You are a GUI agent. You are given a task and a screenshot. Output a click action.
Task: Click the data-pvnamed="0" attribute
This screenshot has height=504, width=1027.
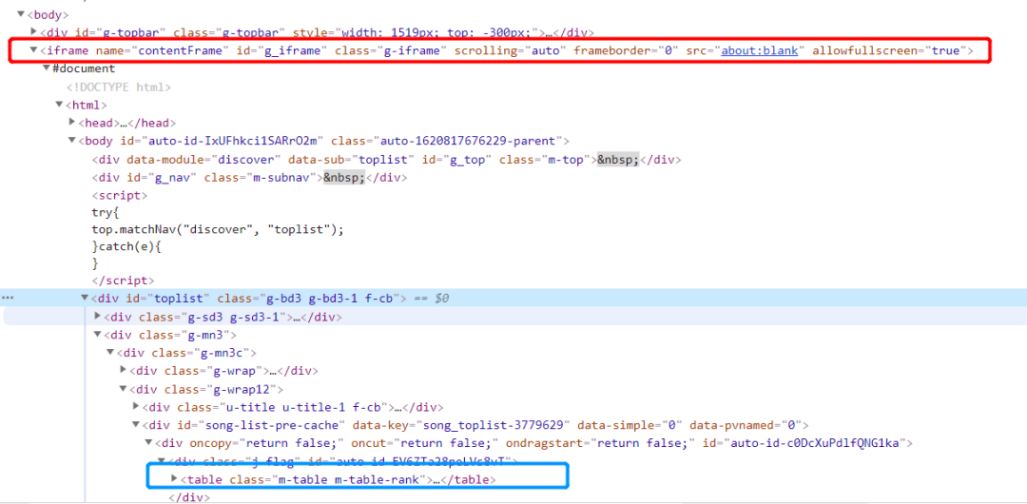click(747, 425)
